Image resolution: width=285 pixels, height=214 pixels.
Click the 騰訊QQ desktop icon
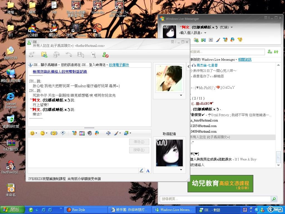[x=54, y=30]
